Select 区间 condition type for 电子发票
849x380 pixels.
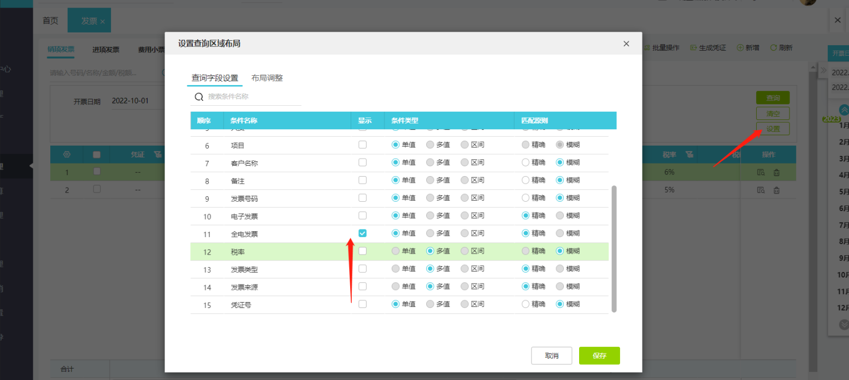(x=464, y=215)
